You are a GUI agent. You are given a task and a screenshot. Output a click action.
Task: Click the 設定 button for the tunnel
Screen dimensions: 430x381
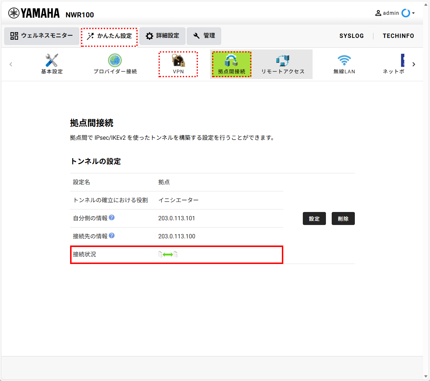pos(314,218)
